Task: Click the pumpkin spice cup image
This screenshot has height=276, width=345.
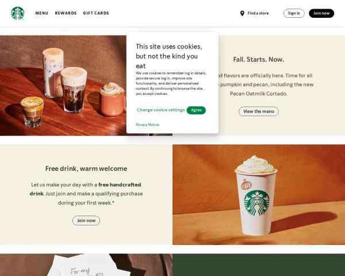Action: click(259, 194)
